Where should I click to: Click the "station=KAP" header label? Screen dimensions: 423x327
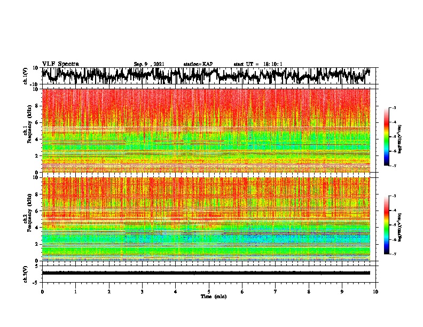pos(198,64)
